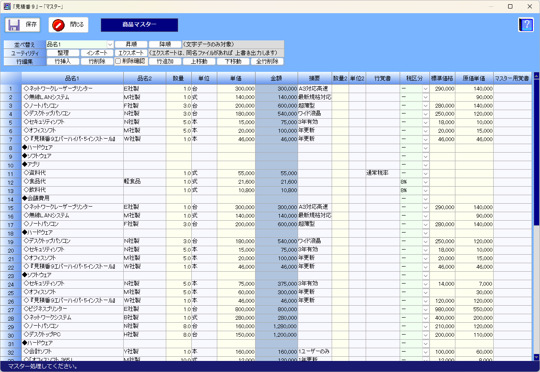Click the 単価 column header
Screen dimensions: 540x372
point(236,78)
